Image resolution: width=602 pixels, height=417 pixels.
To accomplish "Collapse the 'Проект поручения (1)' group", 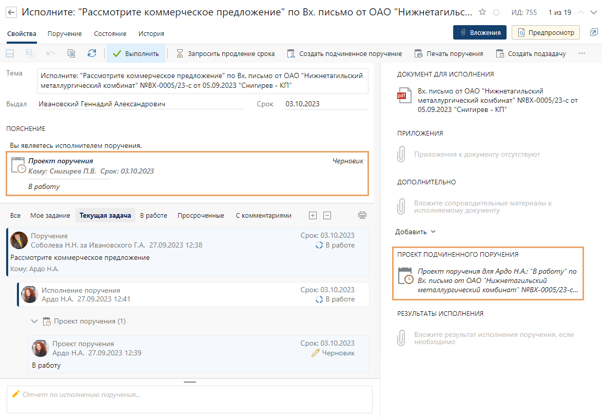I will point(34,321).
